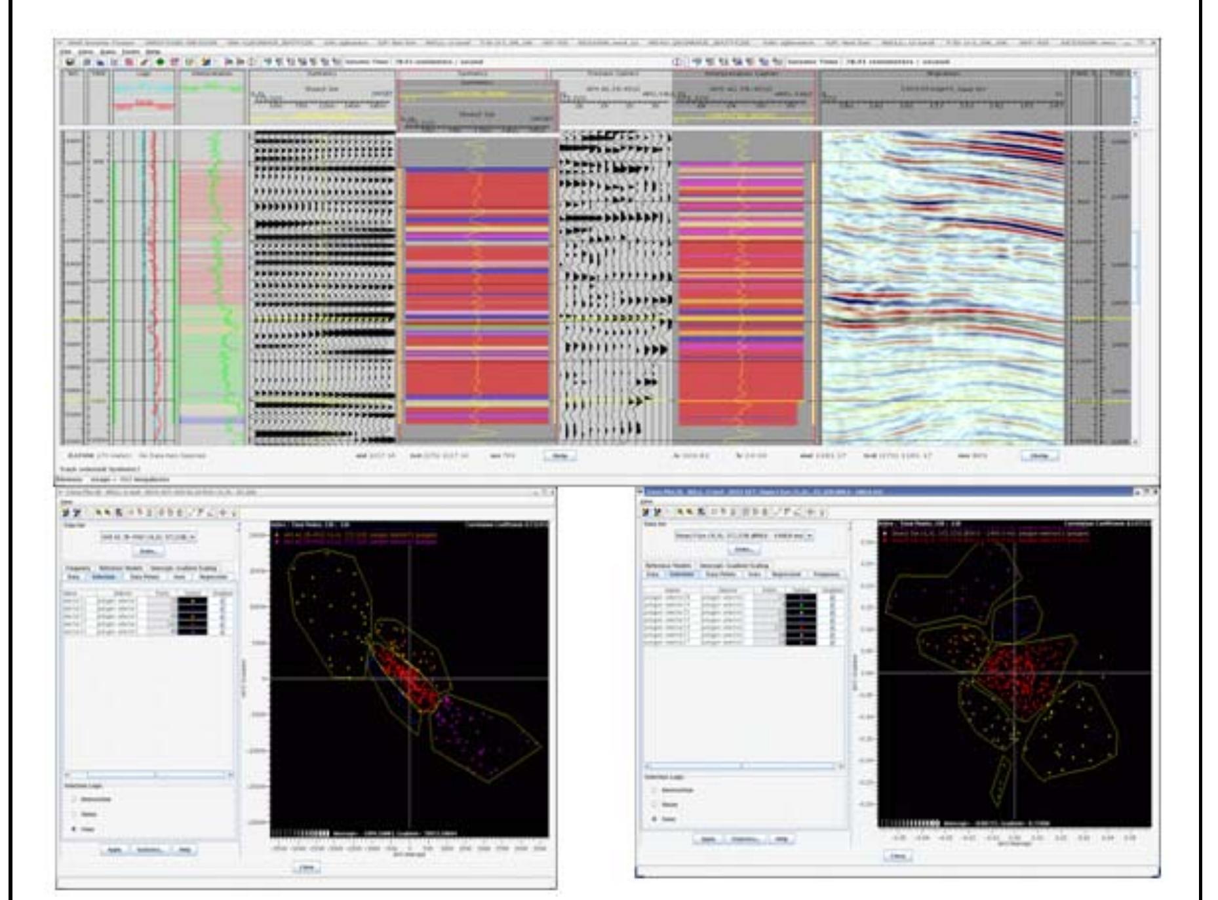Open Reference Models tab in left crossplot window
Image resolution: width=1218 pixels, height=900 pixels.
click(x=121, y=568)
